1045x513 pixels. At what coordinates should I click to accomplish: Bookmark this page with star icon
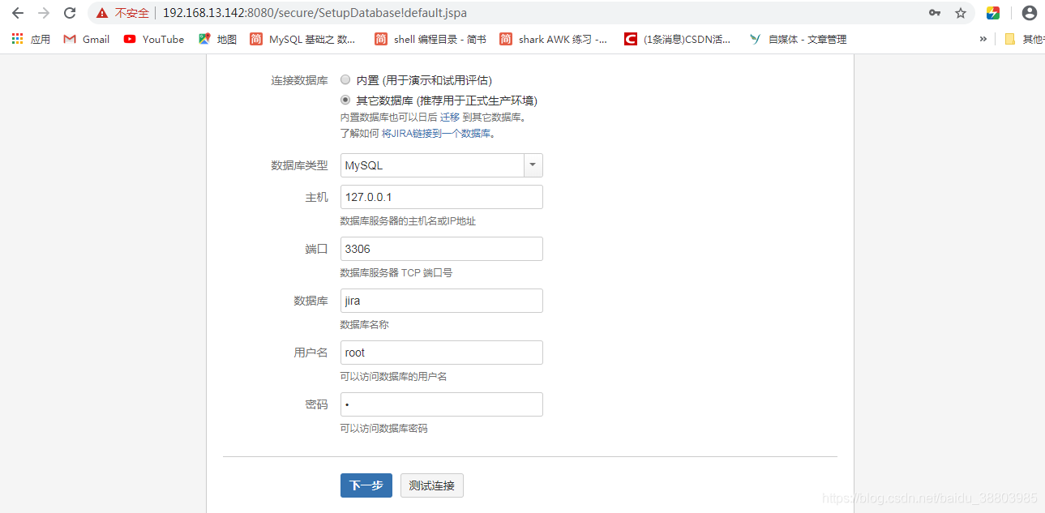pyautogui.click(x=961, y=13)
